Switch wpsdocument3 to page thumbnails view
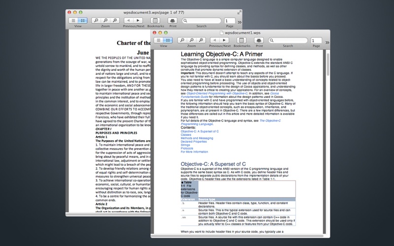 [x=83, y=21]
